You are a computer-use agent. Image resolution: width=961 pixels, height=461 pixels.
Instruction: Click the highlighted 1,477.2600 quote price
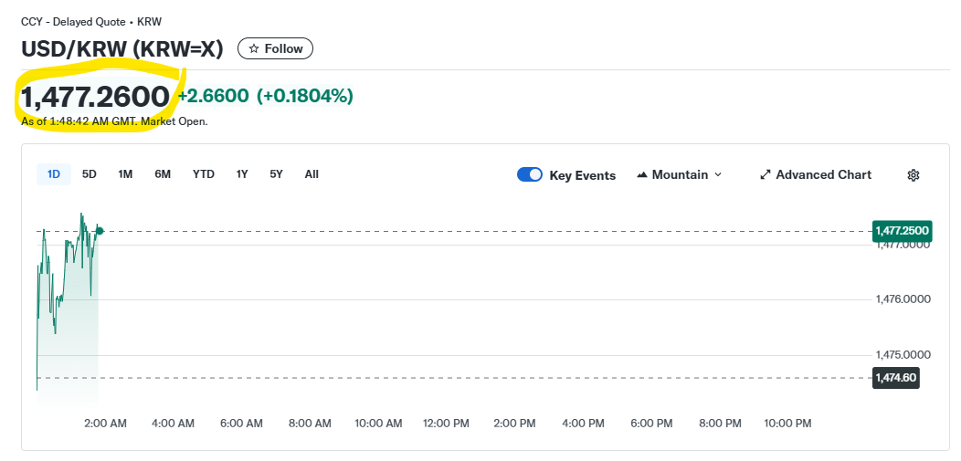tap(95, 96)
